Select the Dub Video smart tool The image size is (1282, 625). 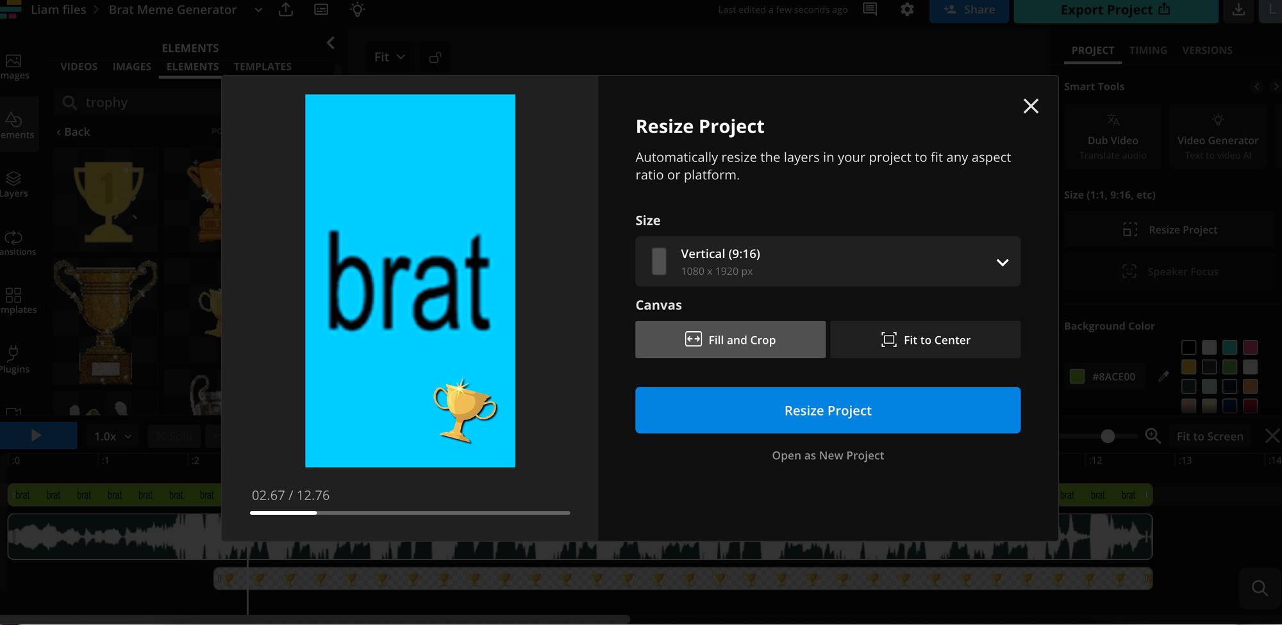coord(1113,136)
